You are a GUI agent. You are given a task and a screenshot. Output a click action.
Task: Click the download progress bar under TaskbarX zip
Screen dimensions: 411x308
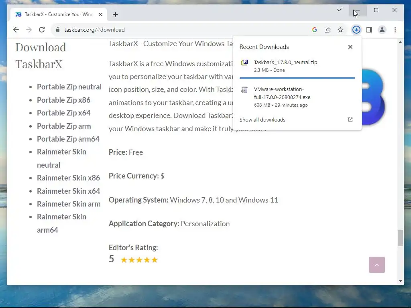tap(297, 78)
